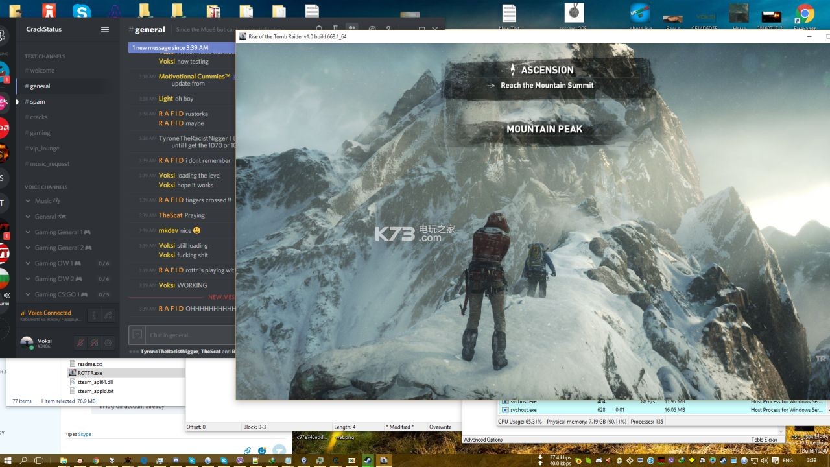Click the Skype link in the chat window
Screen dimensions: 830x467
[85, 434]
